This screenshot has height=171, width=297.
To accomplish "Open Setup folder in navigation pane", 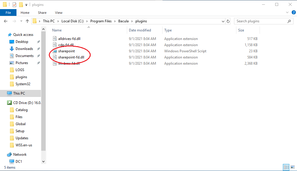I will tap(20, 131).
